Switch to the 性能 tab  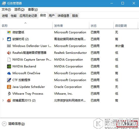click(14, 16)
